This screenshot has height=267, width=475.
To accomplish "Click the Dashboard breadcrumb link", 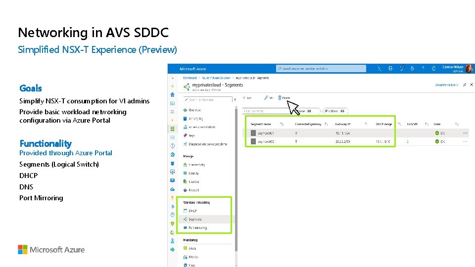I will coord(190,78).
